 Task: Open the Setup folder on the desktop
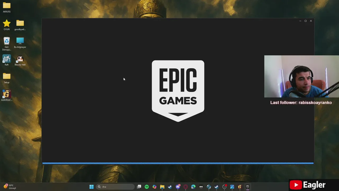[x=7, y=78]
